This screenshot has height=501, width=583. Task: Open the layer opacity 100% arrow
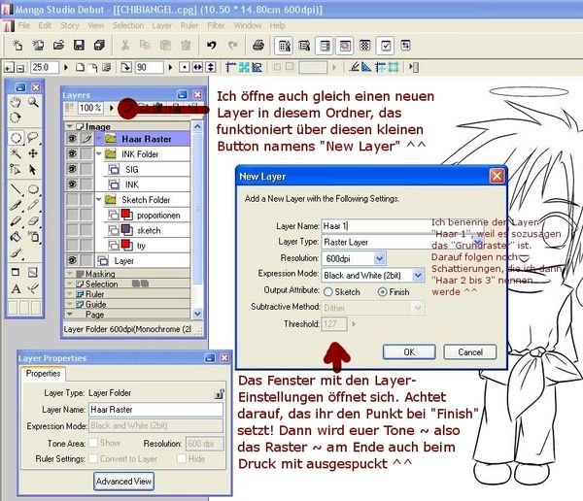click(111, 108)
